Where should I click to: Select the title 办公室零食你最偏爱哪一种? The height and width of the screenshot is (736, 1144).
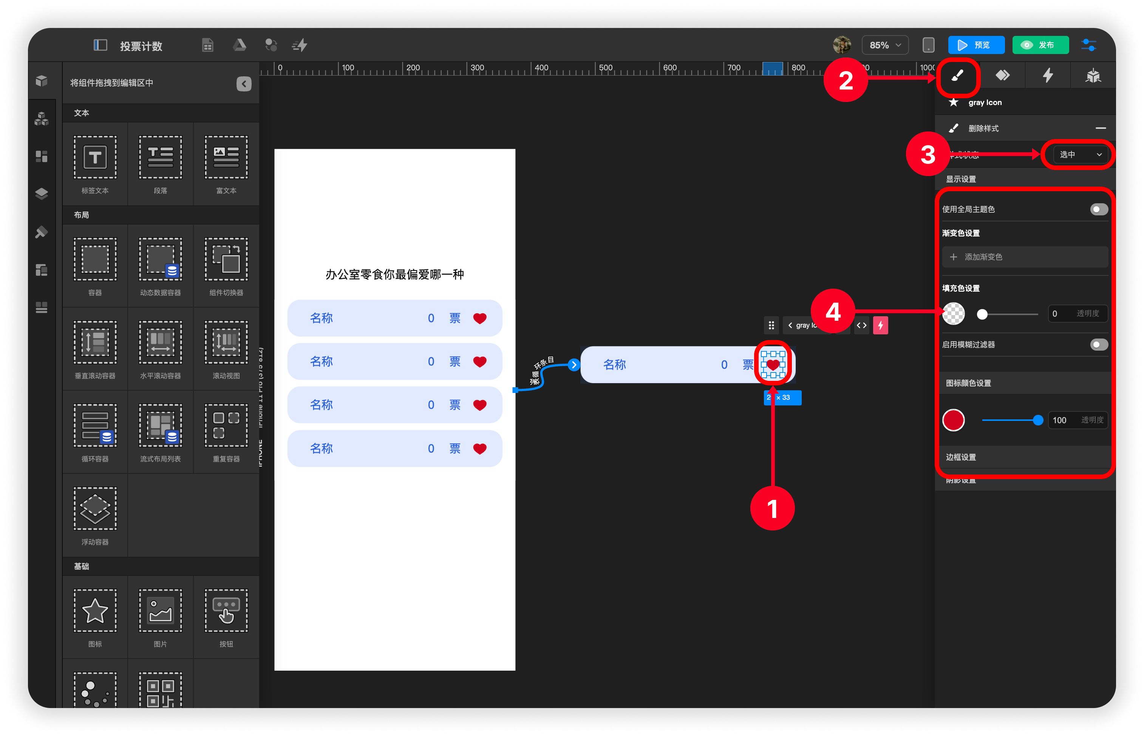point(394,274)
